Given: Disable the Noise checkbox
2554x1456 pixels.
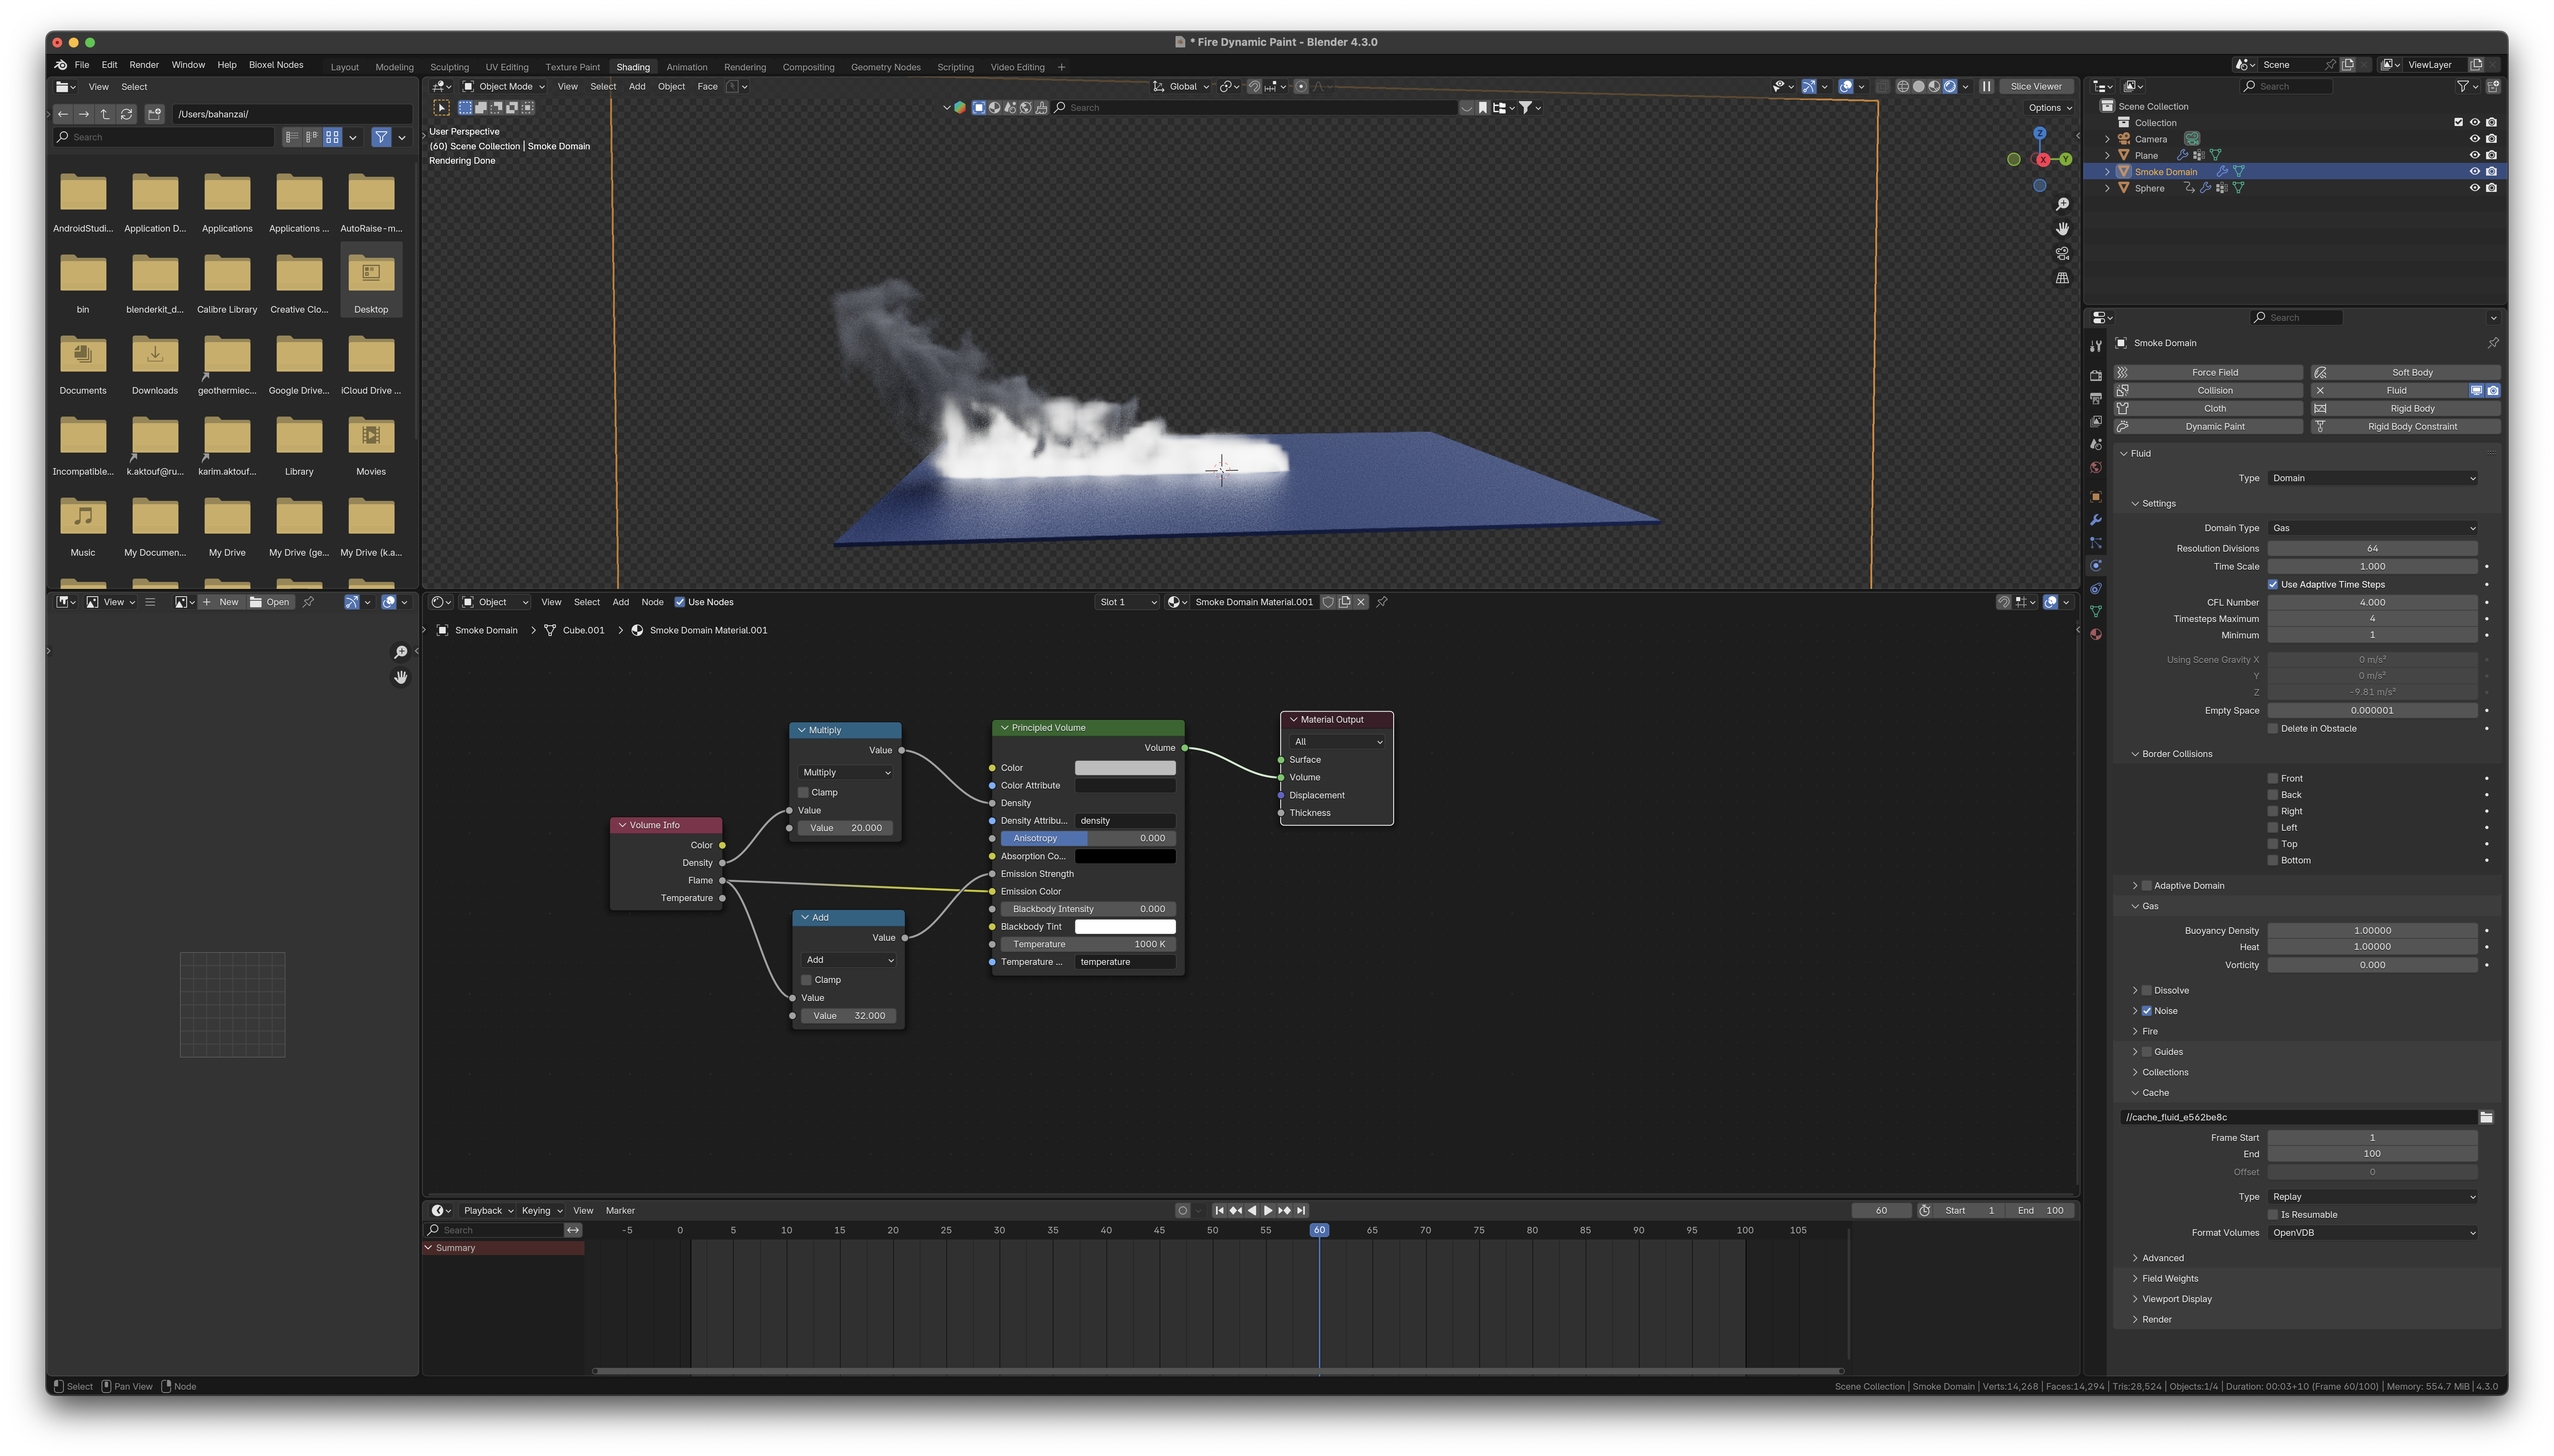Looking at the screenshot, I should coord(2147,1011).
